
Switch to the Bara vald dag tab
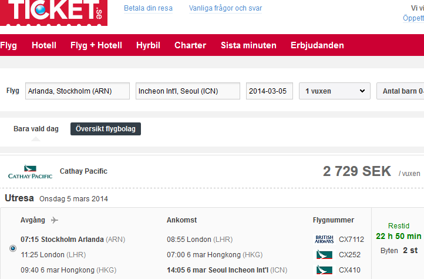(36, 129)
